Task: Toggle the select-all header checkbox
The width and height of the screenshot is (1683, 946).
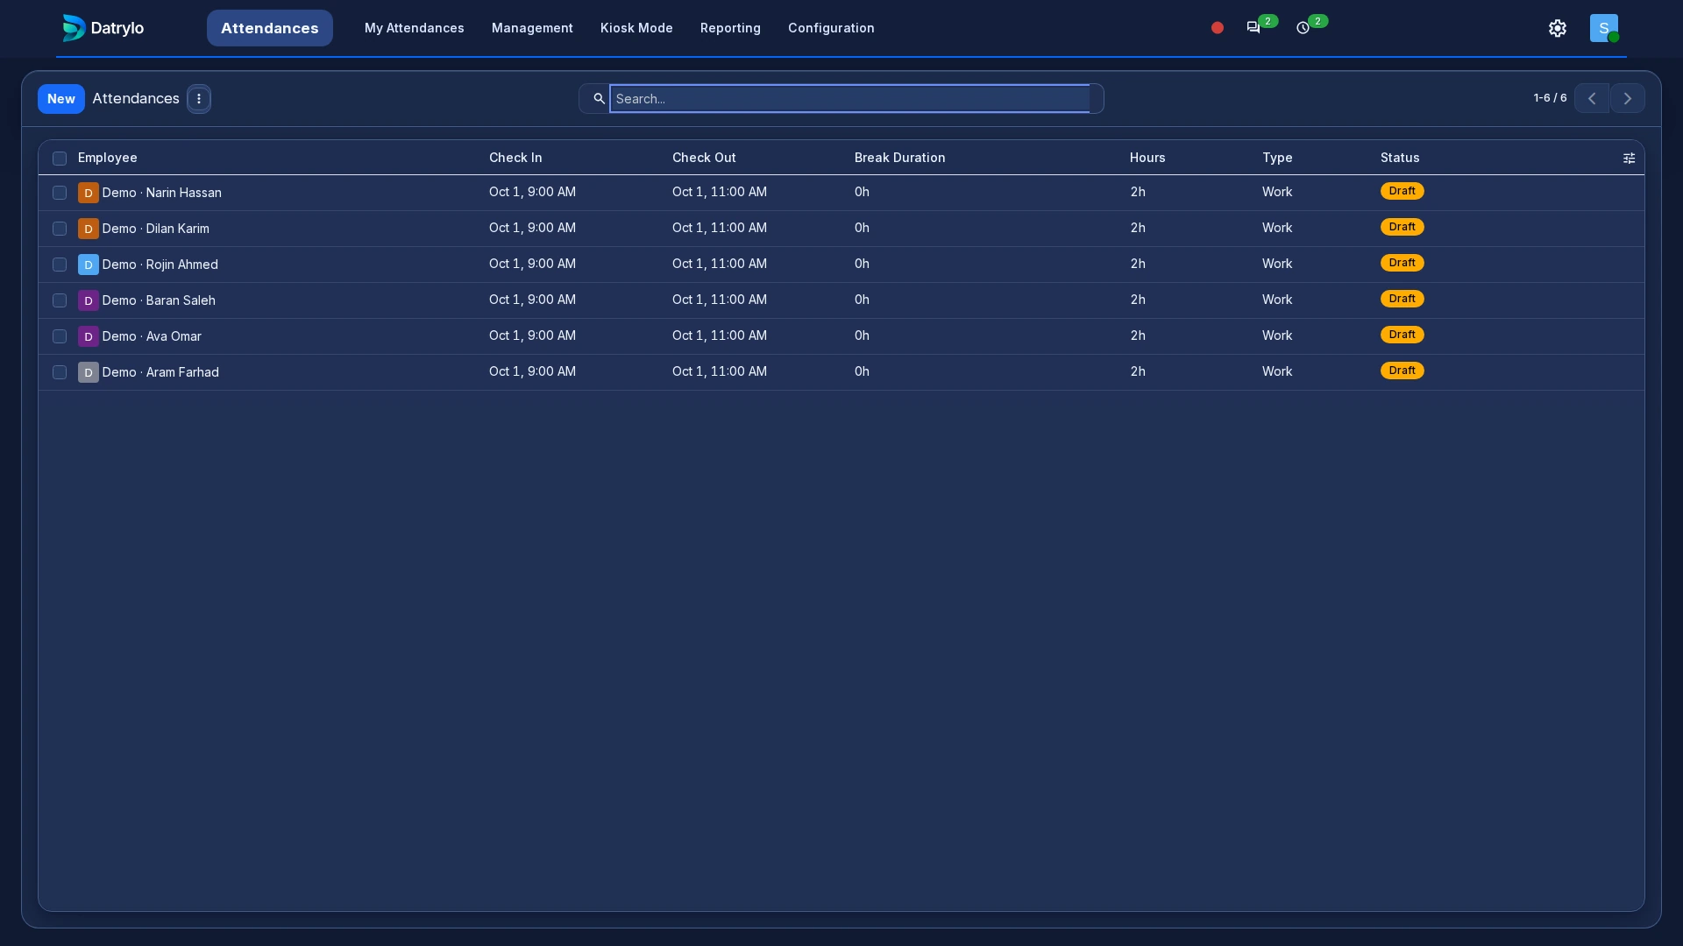Action: pos(60,159)
